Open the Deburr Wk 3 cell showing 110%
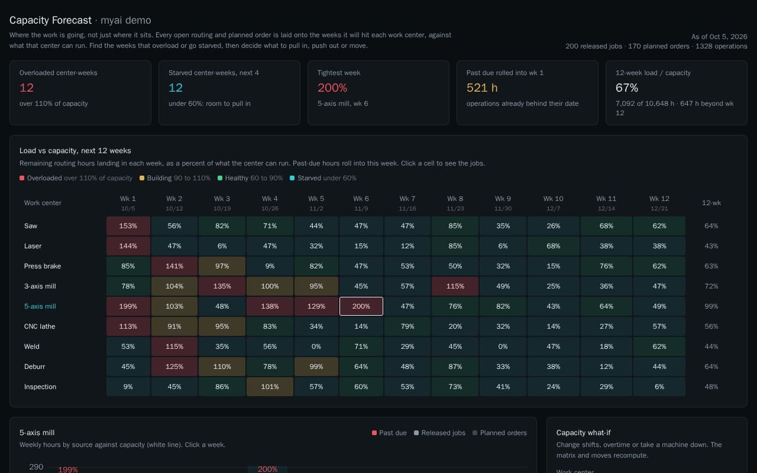 (222, 367)
